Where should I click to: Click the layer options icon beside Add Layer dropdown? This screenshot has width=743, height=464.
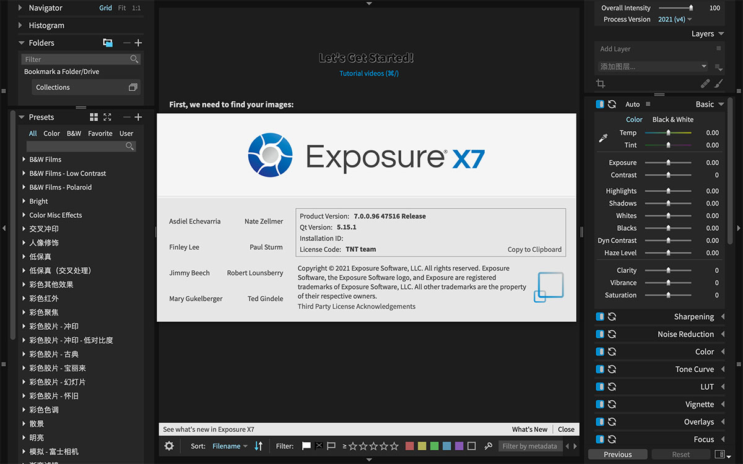(718, 67)
